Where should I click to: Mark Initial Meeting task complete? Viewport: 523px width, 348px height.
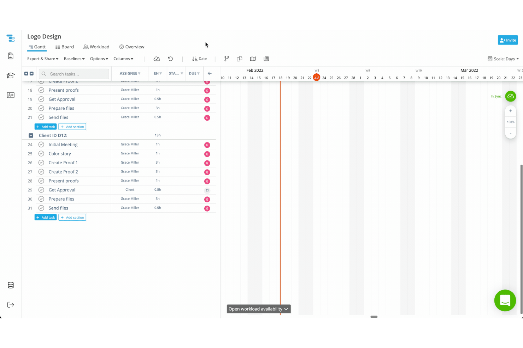pos(41,145)
